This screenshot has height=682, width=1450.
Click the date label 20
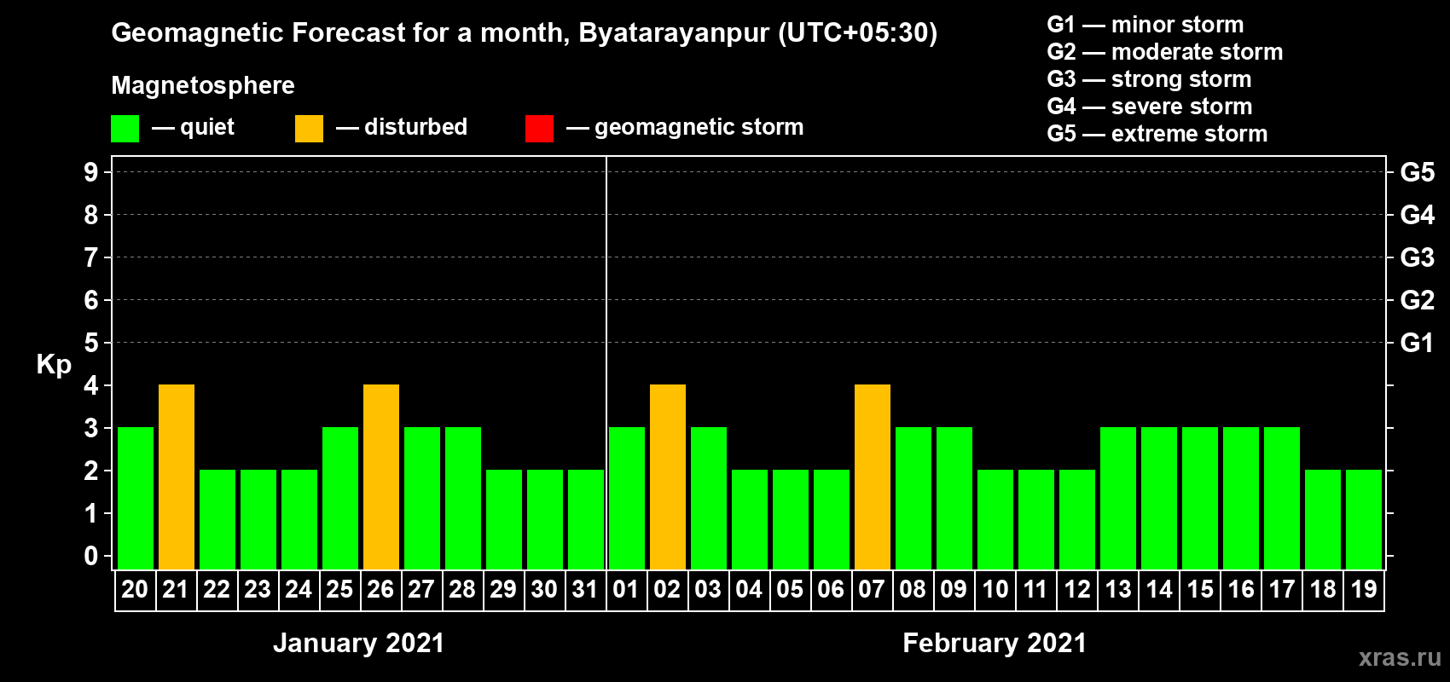click(135, 589)
